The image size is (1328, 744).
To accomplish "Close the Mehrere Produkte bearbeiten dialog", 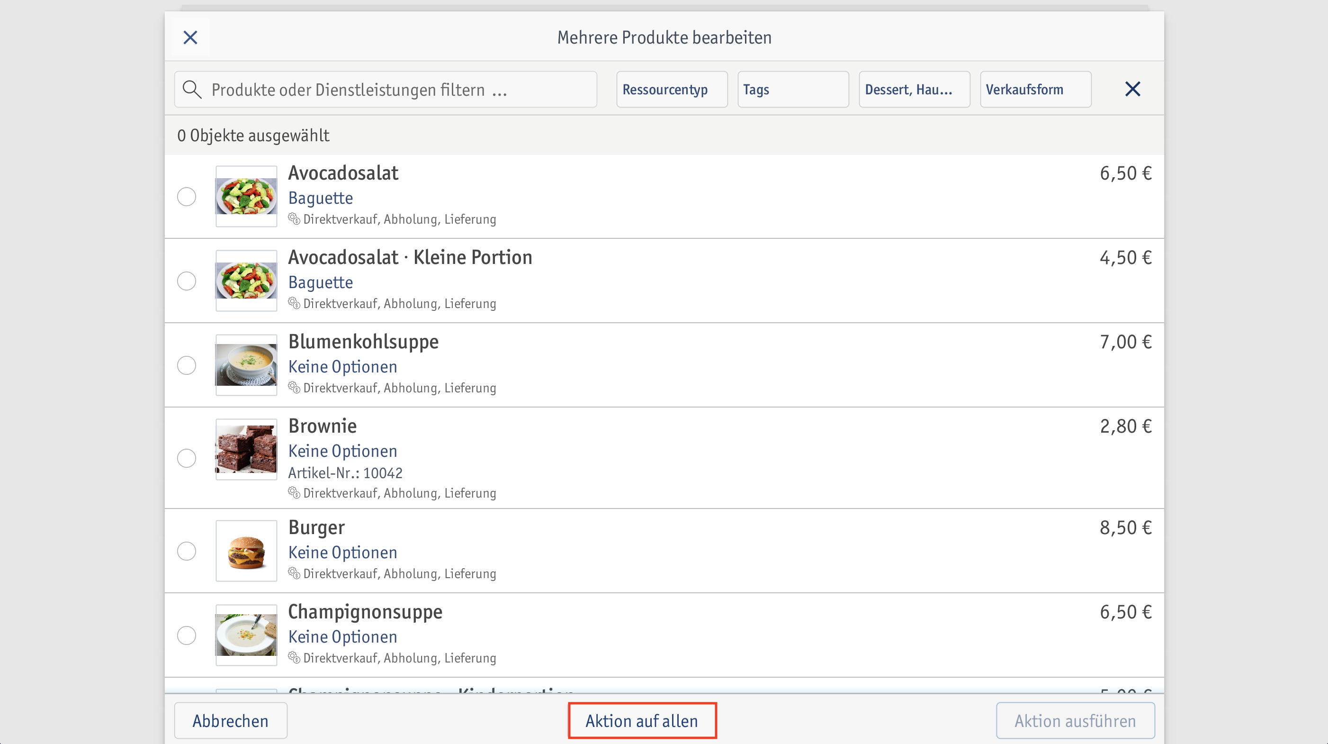I will pos(190,37).
